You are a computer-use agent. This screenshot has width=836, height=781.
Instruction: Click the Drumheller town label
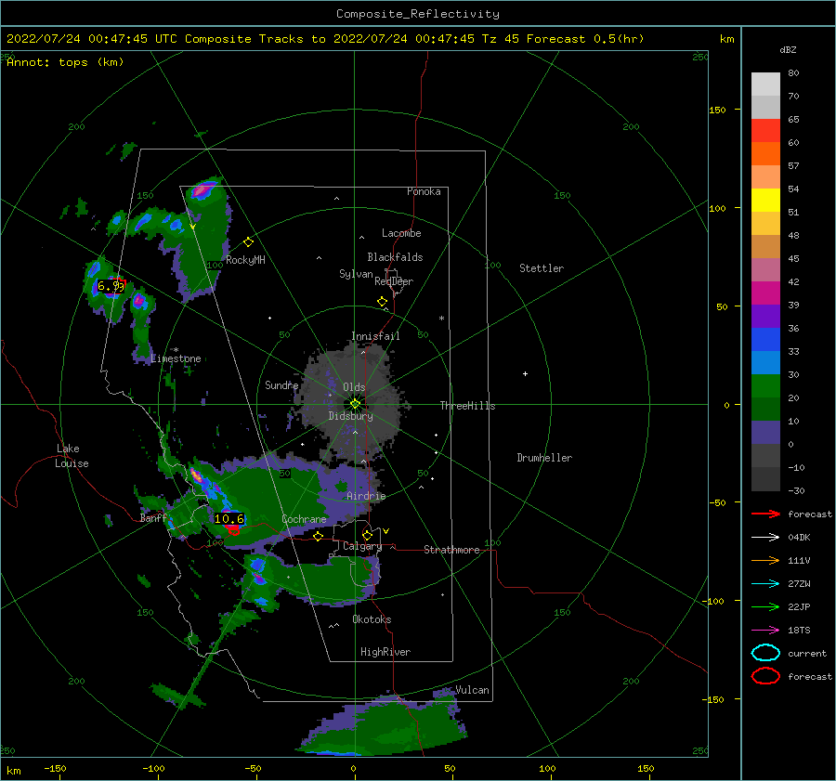[544, 458]
